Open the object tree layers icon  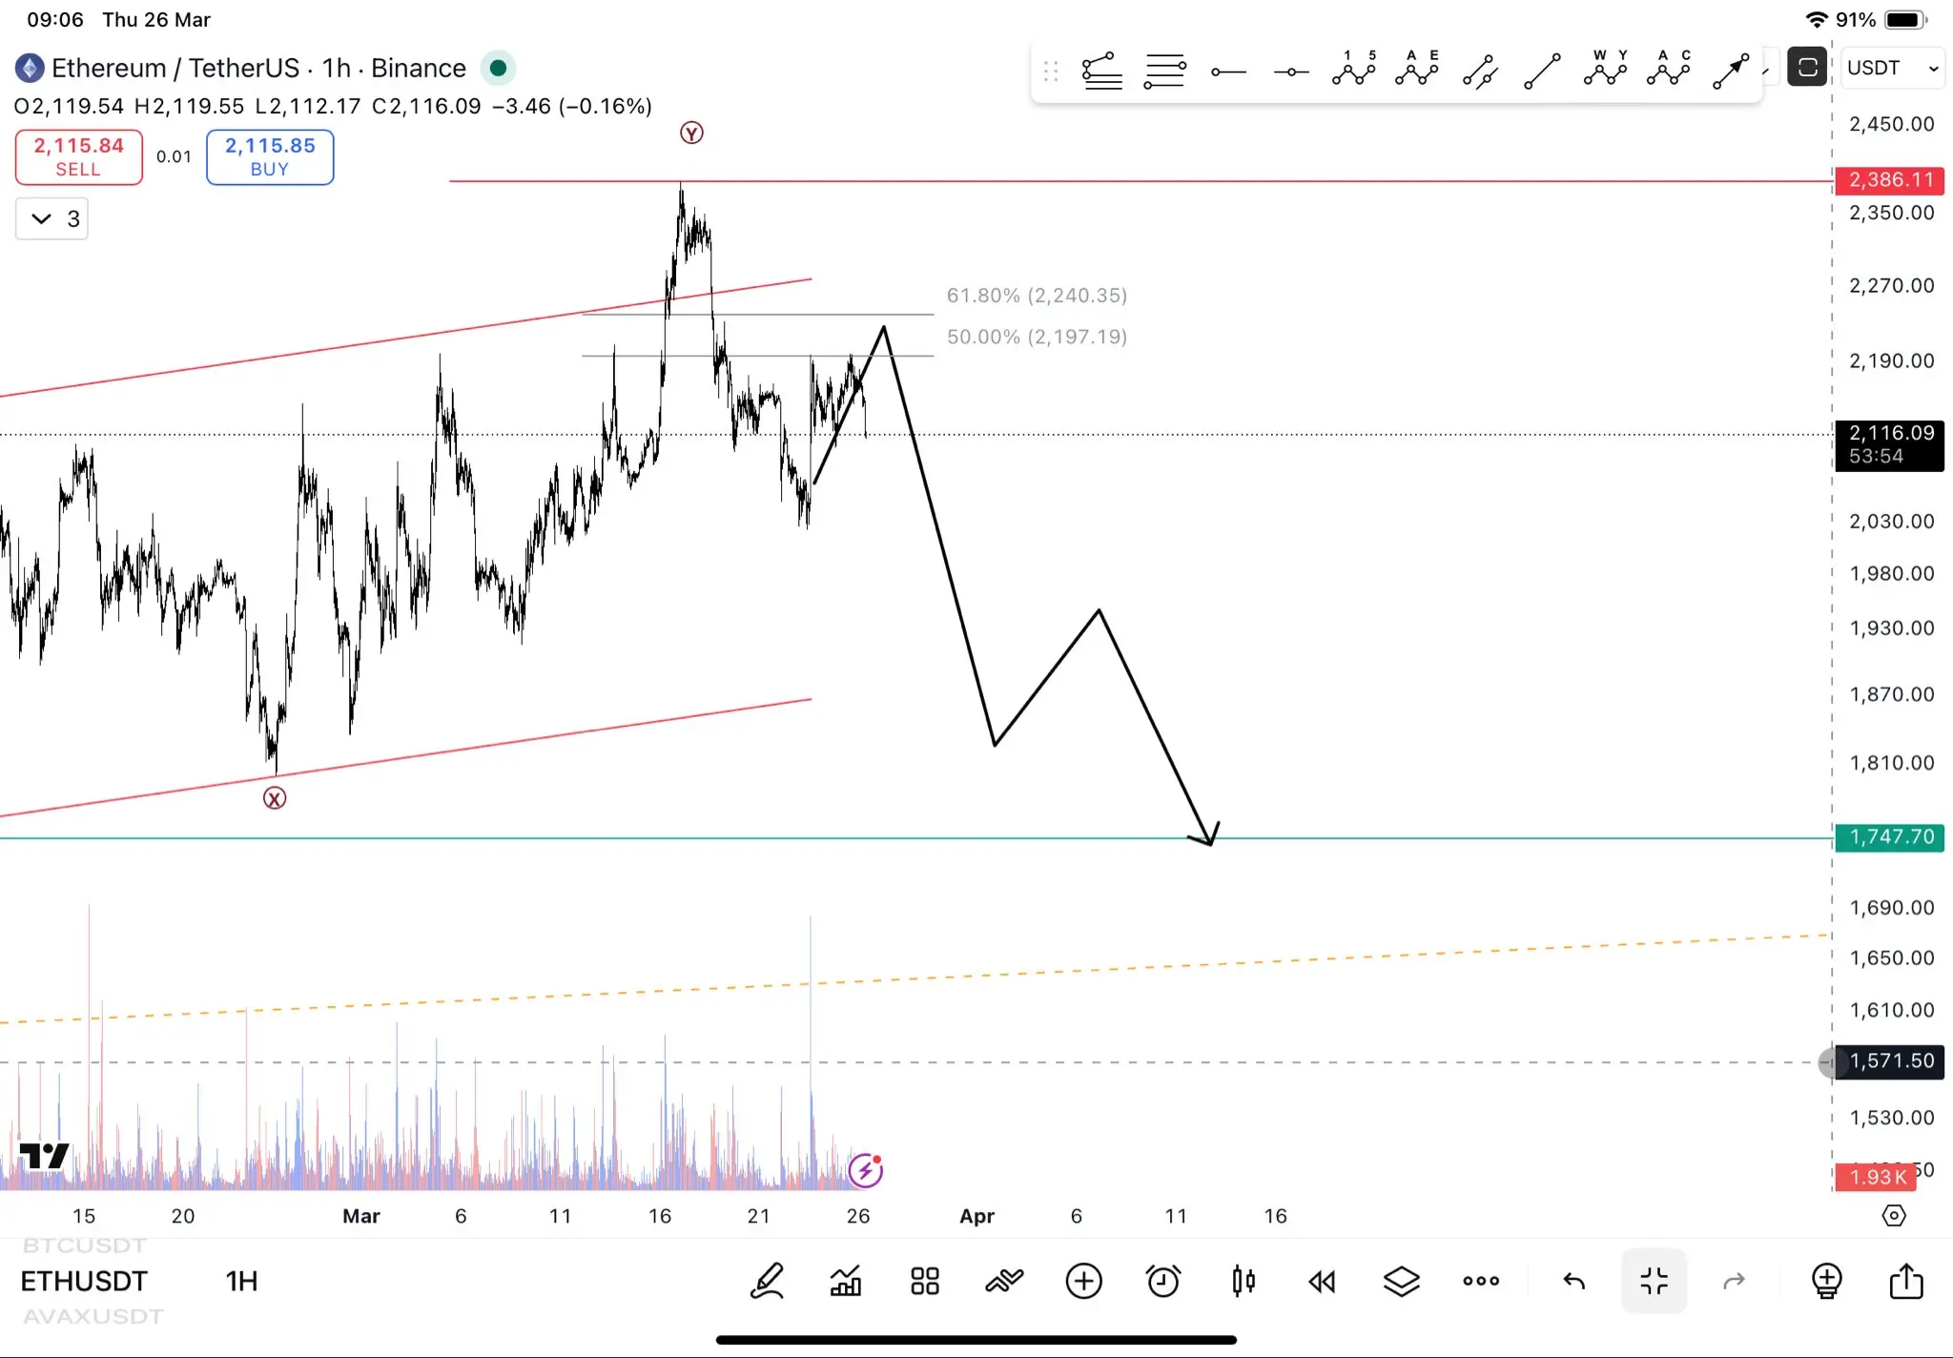(1401, 1281)
